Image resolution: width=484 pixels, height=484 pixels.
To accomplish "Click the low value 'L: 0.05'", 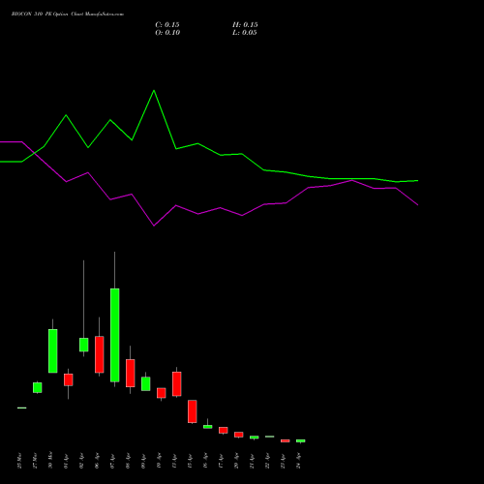I will [x=245, y=33].
